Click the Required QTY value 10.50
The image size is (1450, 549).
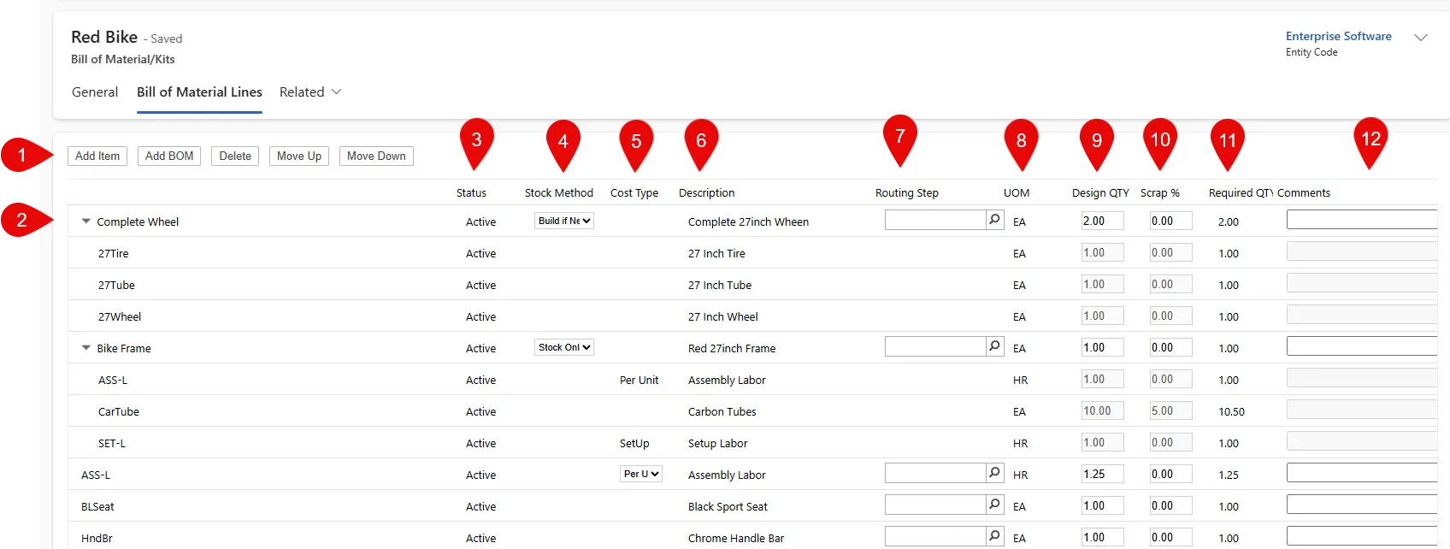point(1231,411)
